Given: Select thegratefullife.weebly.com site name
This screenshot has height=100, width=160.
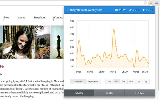Looking at the screenshot, I should (86, 10).
